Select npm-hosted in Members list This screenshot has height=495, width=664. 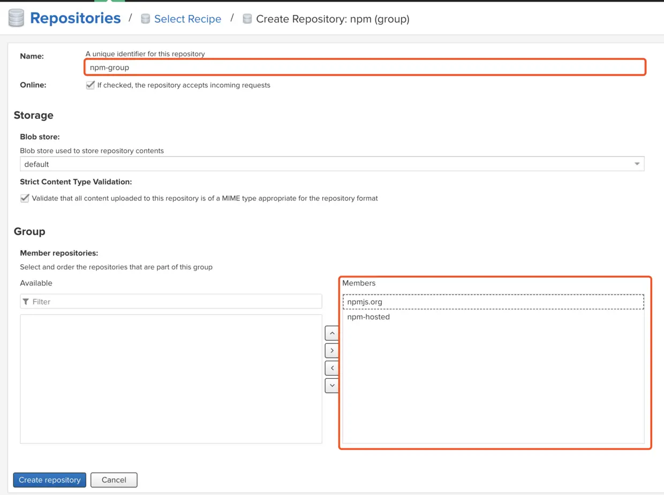493,317
